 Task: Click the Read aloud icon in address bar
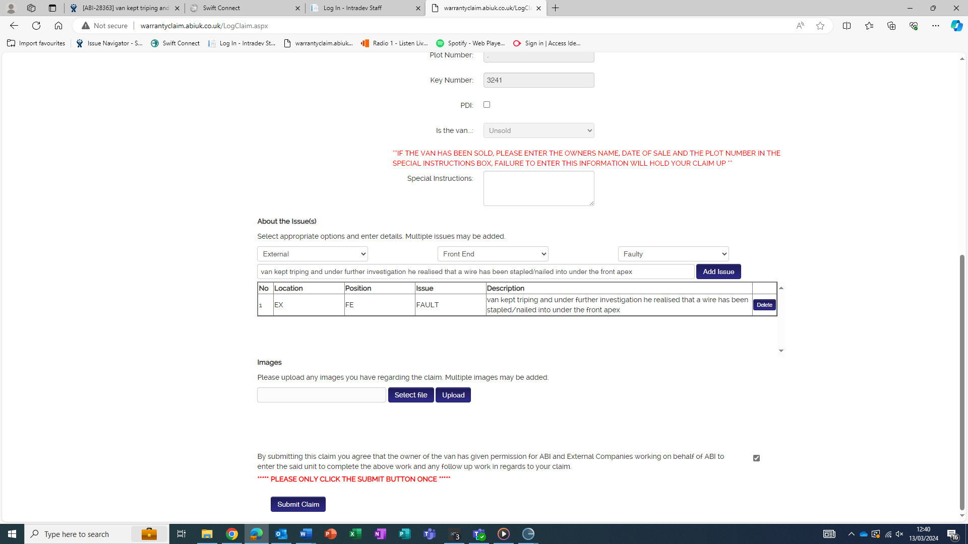tap(800, 26)
